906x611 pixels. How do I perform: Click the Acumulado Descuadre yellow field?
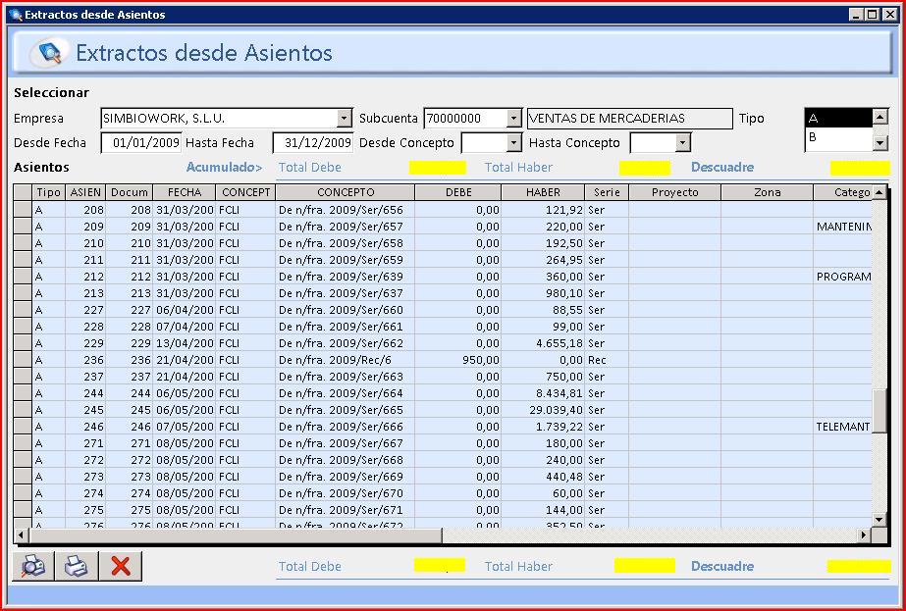pos(860,168)
